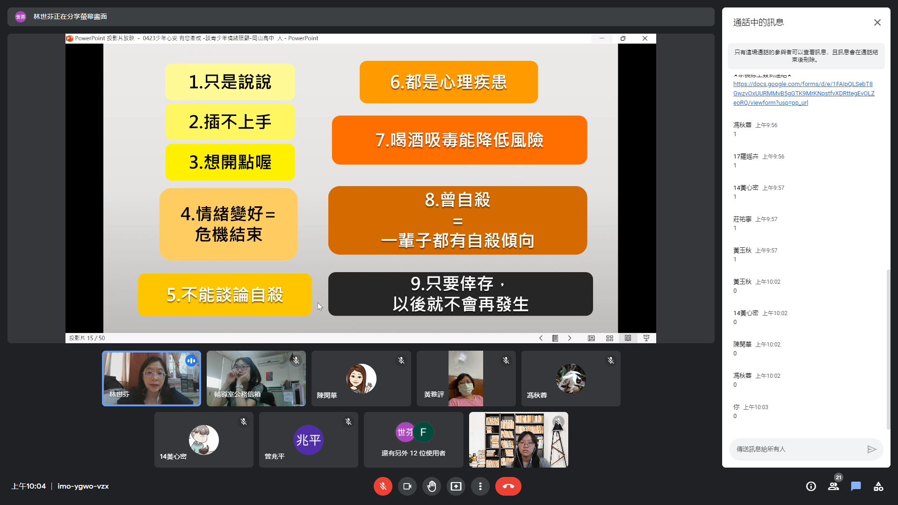Click the 世芬 avatar in presenting banner
Viewport: 898px width, 505px height.
coord(21,17)
